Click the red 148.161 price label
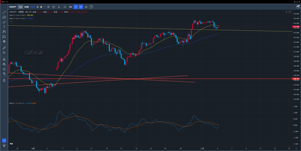This screenshot has height=151, width=301. (x=296, y=79)
